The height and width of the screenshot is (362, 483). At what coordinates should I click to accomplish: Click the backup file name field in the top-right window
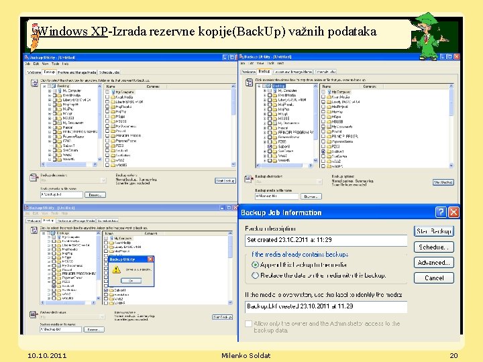click(276, 196)
